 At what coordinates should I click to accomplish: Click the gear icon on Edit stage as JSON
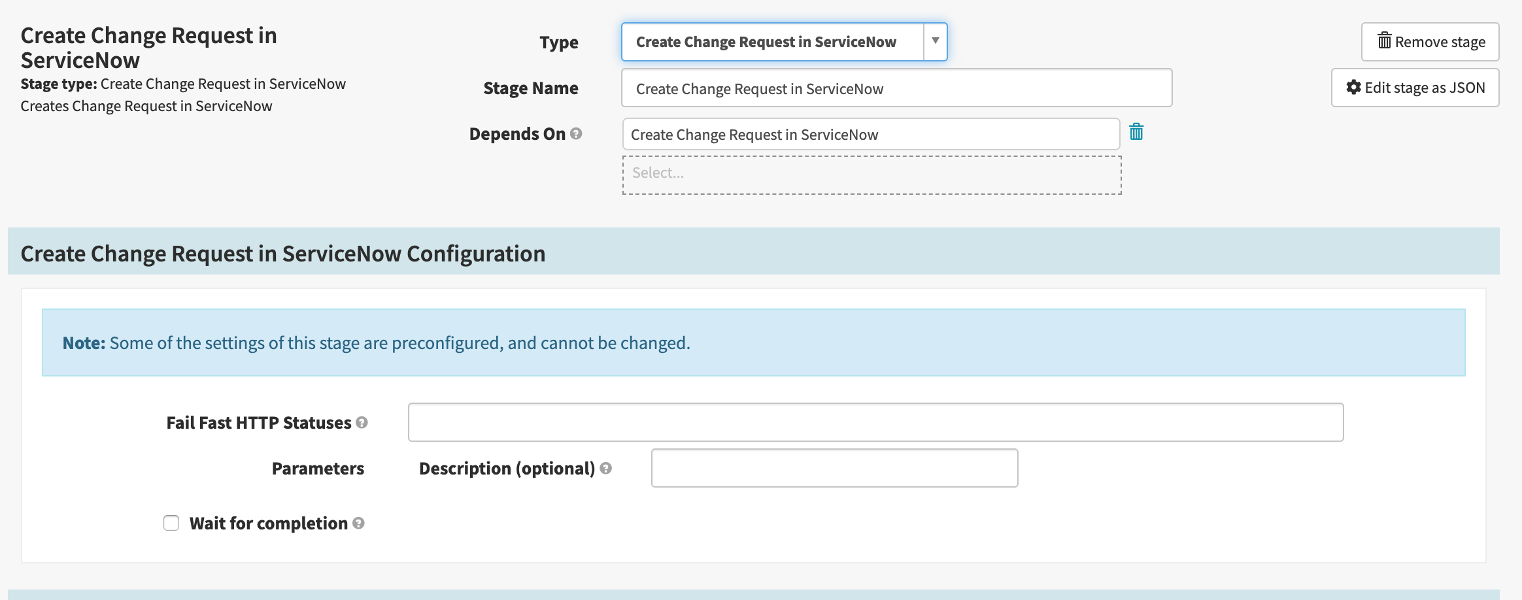point(1353,88)
